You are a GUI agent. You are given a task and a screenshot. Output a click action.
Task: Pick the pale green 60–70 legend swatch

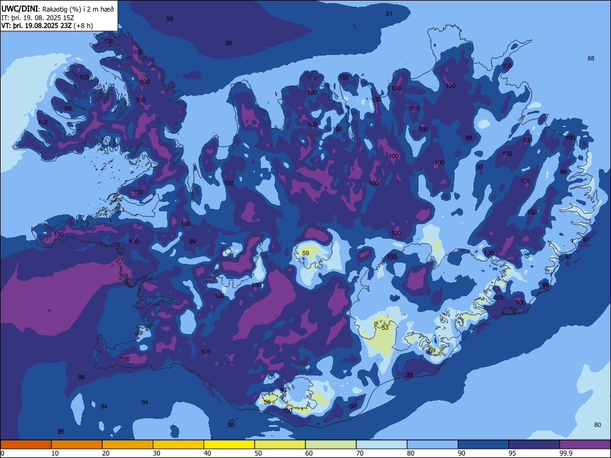331,445
